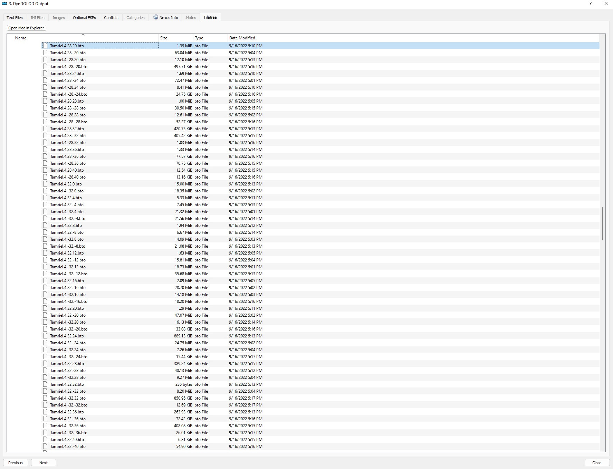Click file icon of Tamriel.4.-32.-36.bto
The image size is (613, 469).
[x=45, y=432]
